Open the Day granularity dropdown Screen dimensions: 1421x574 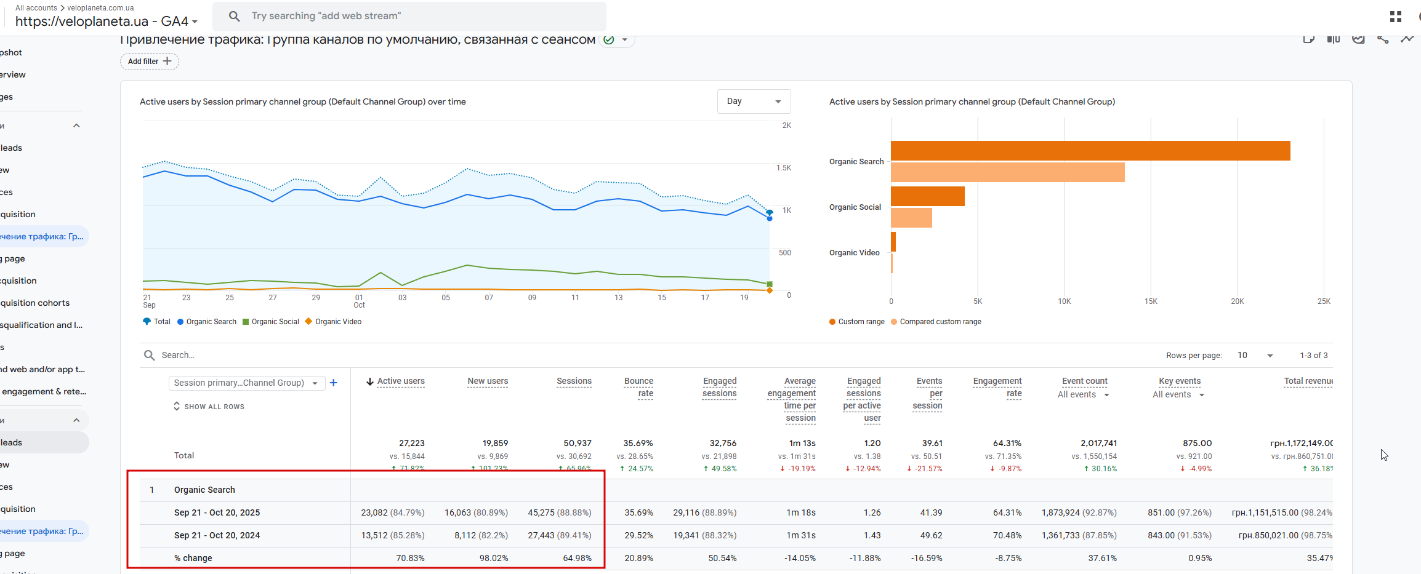click(x=753, y=102)
